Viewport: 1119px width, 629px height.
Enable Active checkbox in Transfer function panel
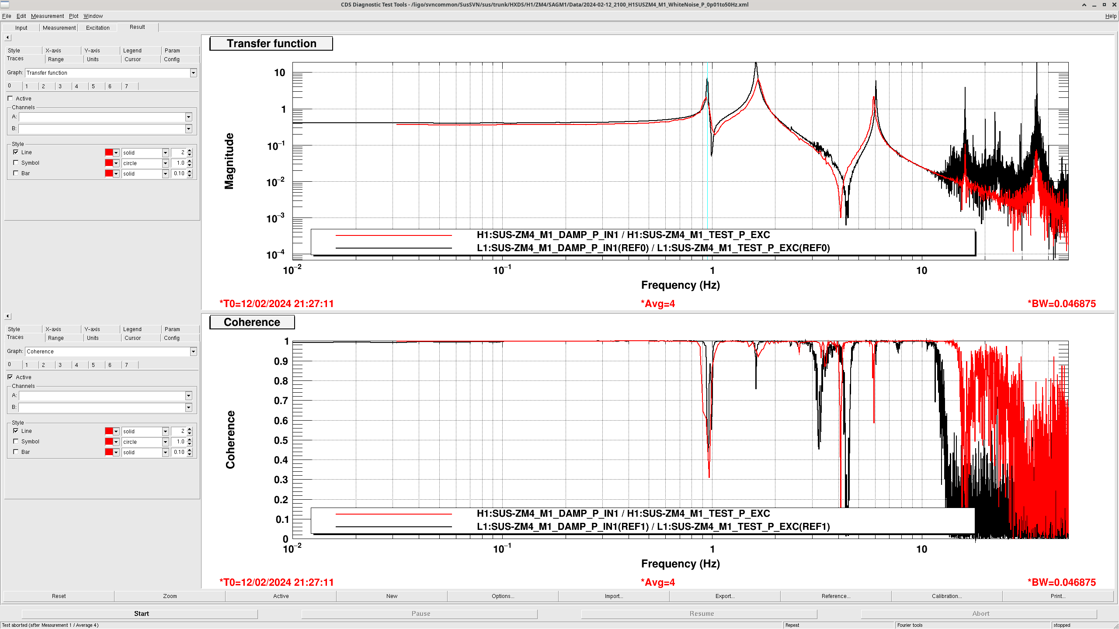(x=10, y=99)
